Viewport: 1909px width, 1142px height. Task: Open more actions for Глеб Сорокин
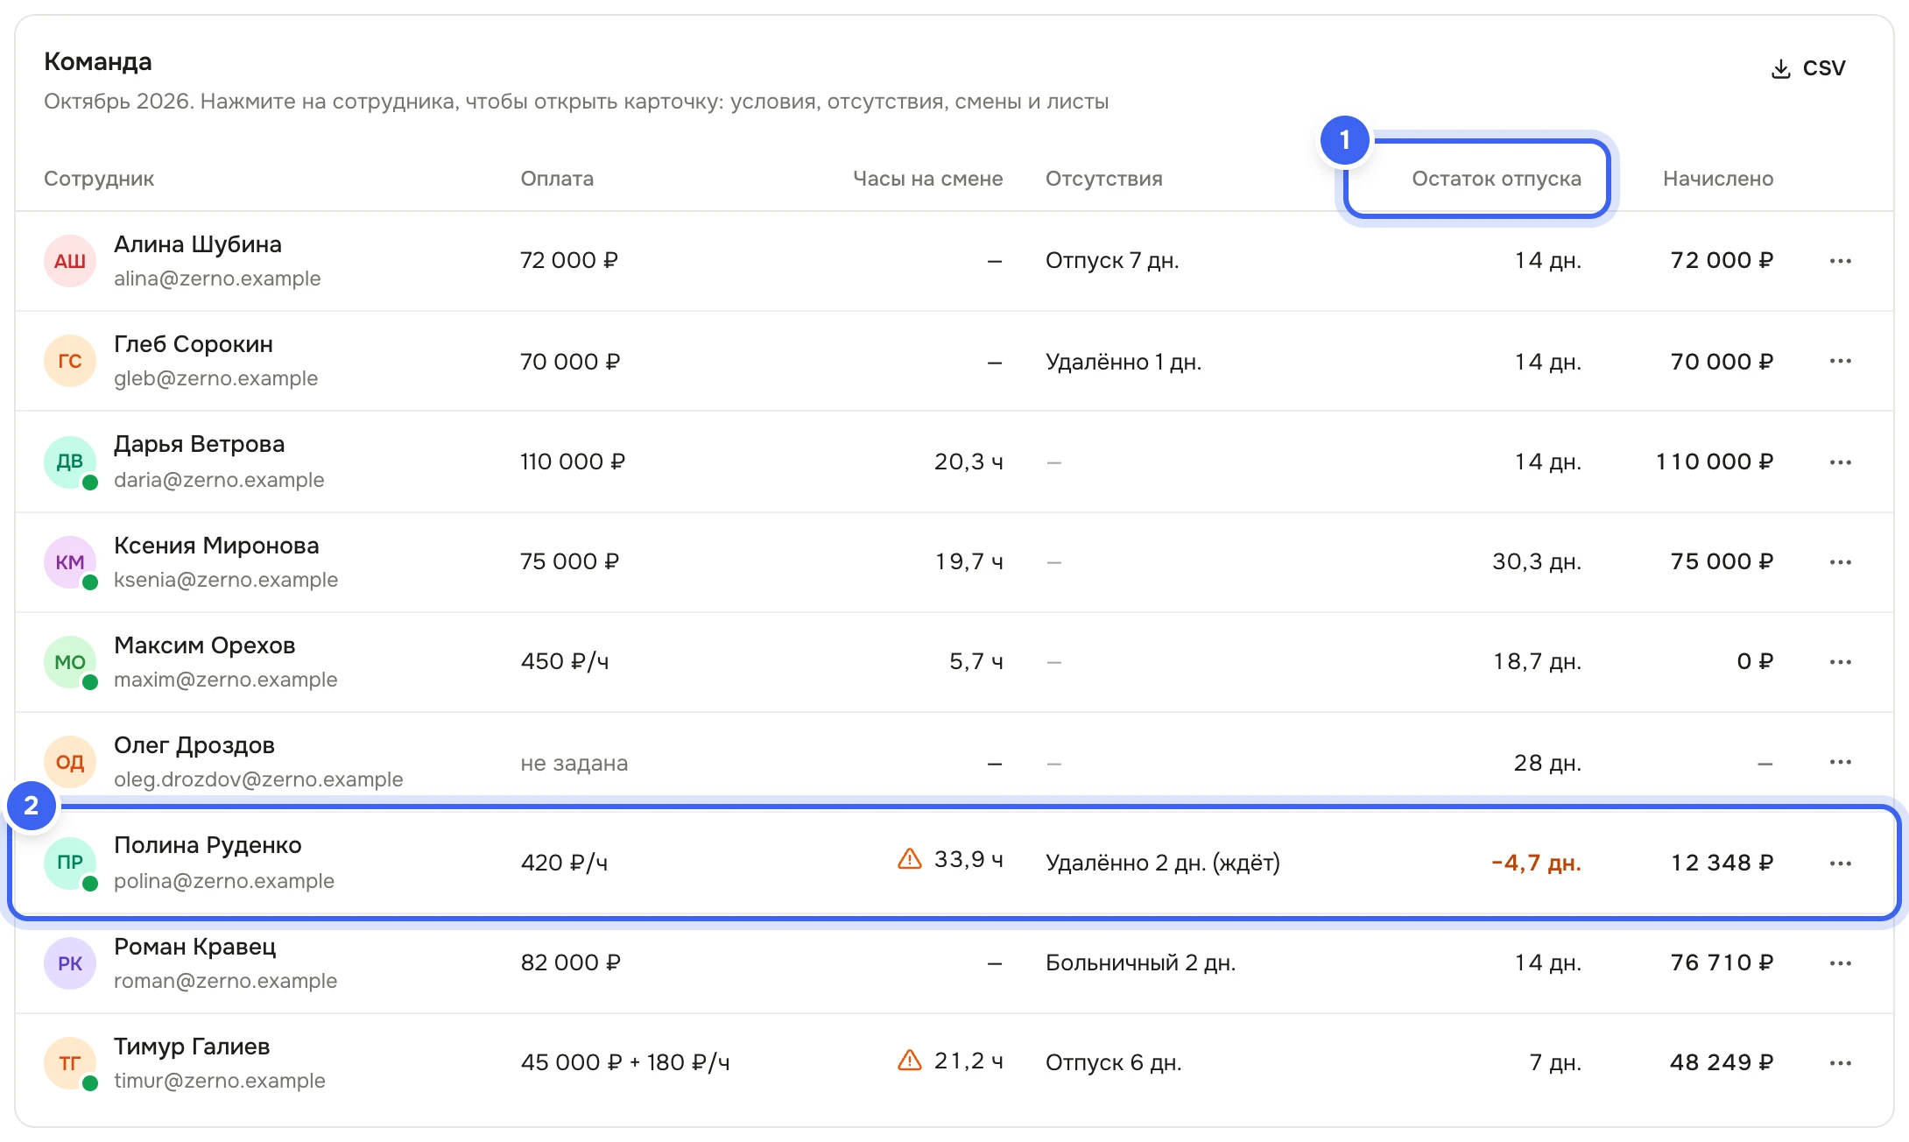point(1840,361)
